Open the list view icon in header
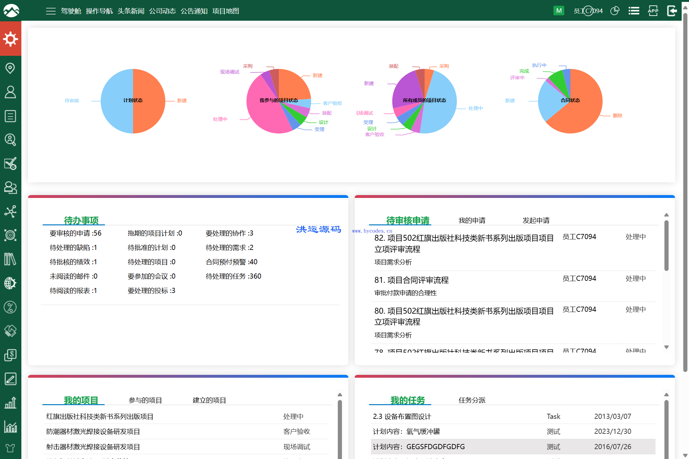Viewport: 689px width, 459px height. point(634,11)
